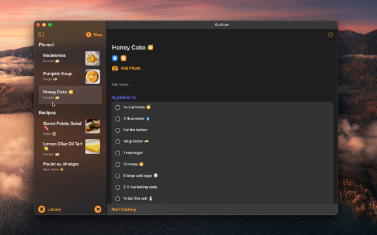This screenshot has height=235, width=377.
Task: Open the more options ellipsis icon
Action: [x=331, y=34]
